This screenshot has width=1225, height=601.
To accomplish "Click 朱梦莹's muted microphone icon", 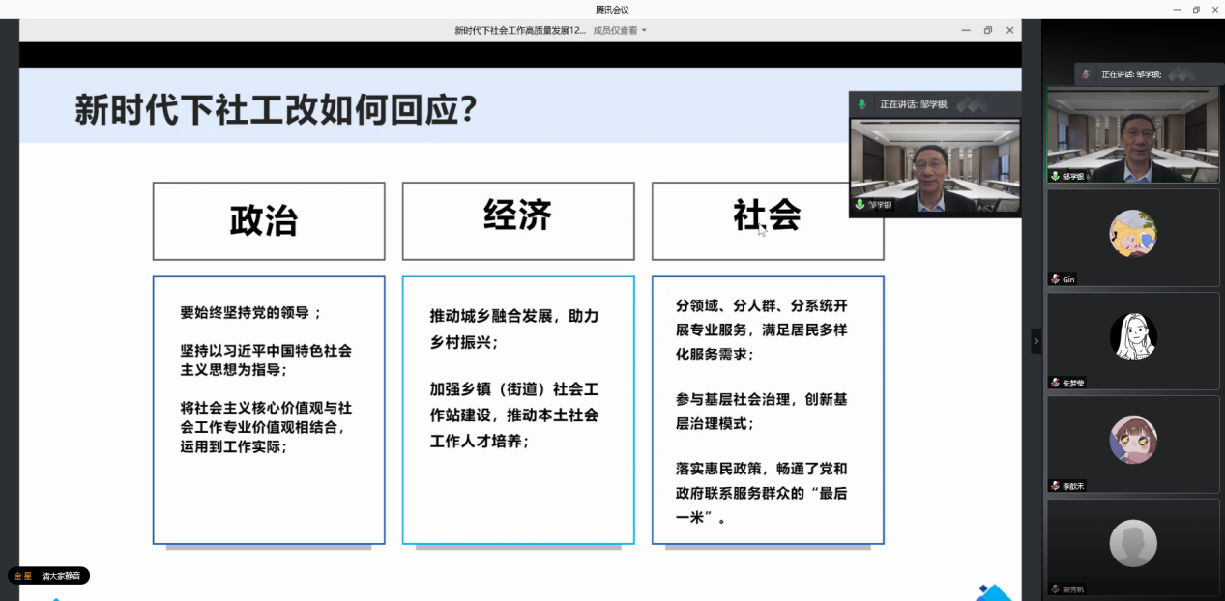I will pos(1055,383).
